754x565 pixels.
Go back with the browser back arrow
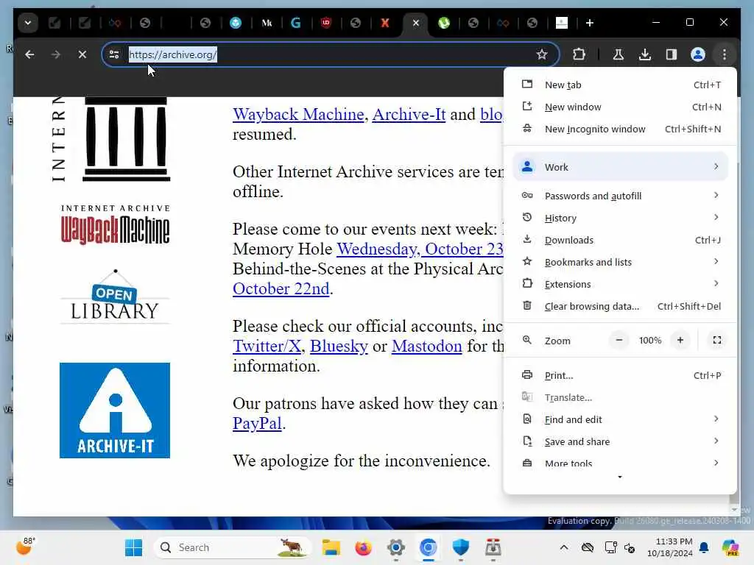click(x=29, y=54)
